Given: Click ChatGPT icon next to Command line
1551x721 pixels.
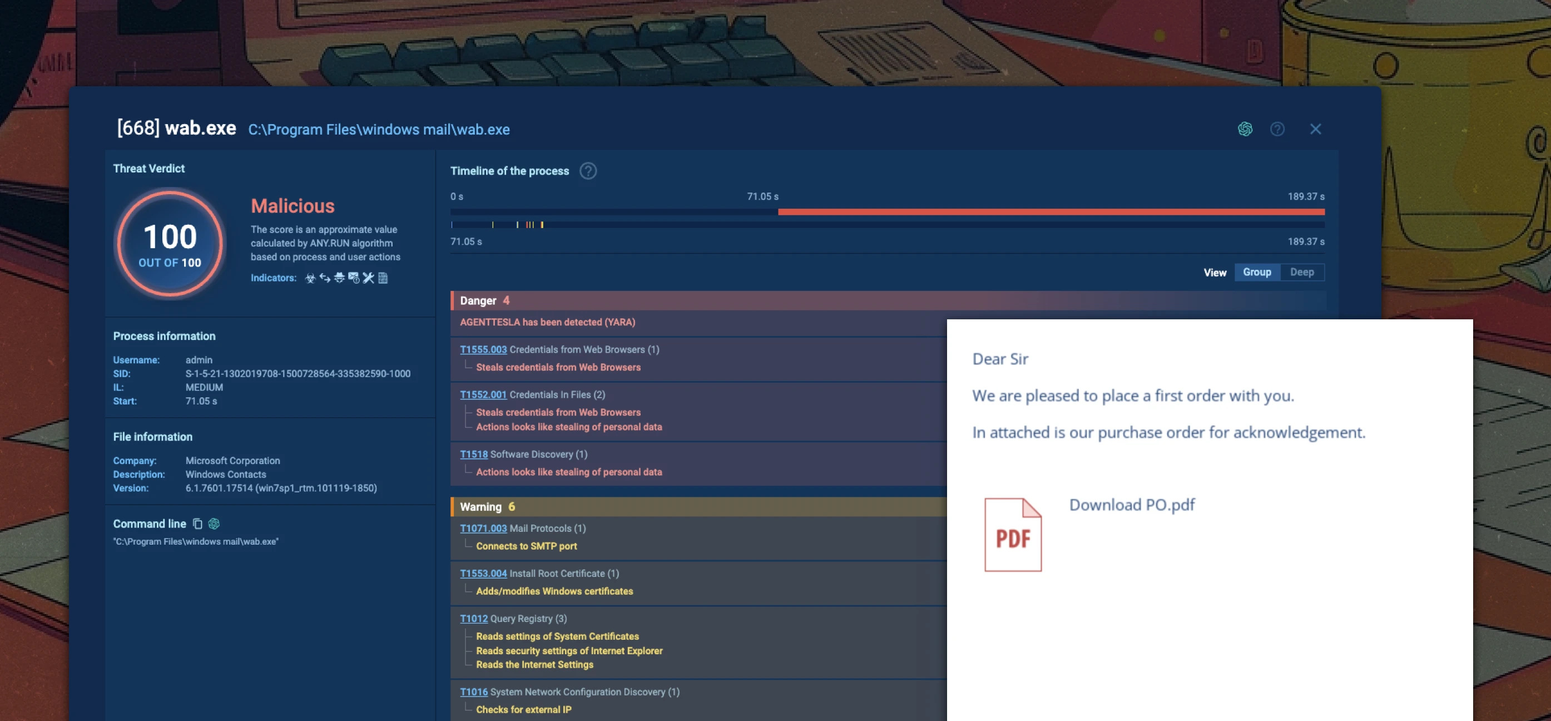Looking at the screenshot, I should 214,524.
